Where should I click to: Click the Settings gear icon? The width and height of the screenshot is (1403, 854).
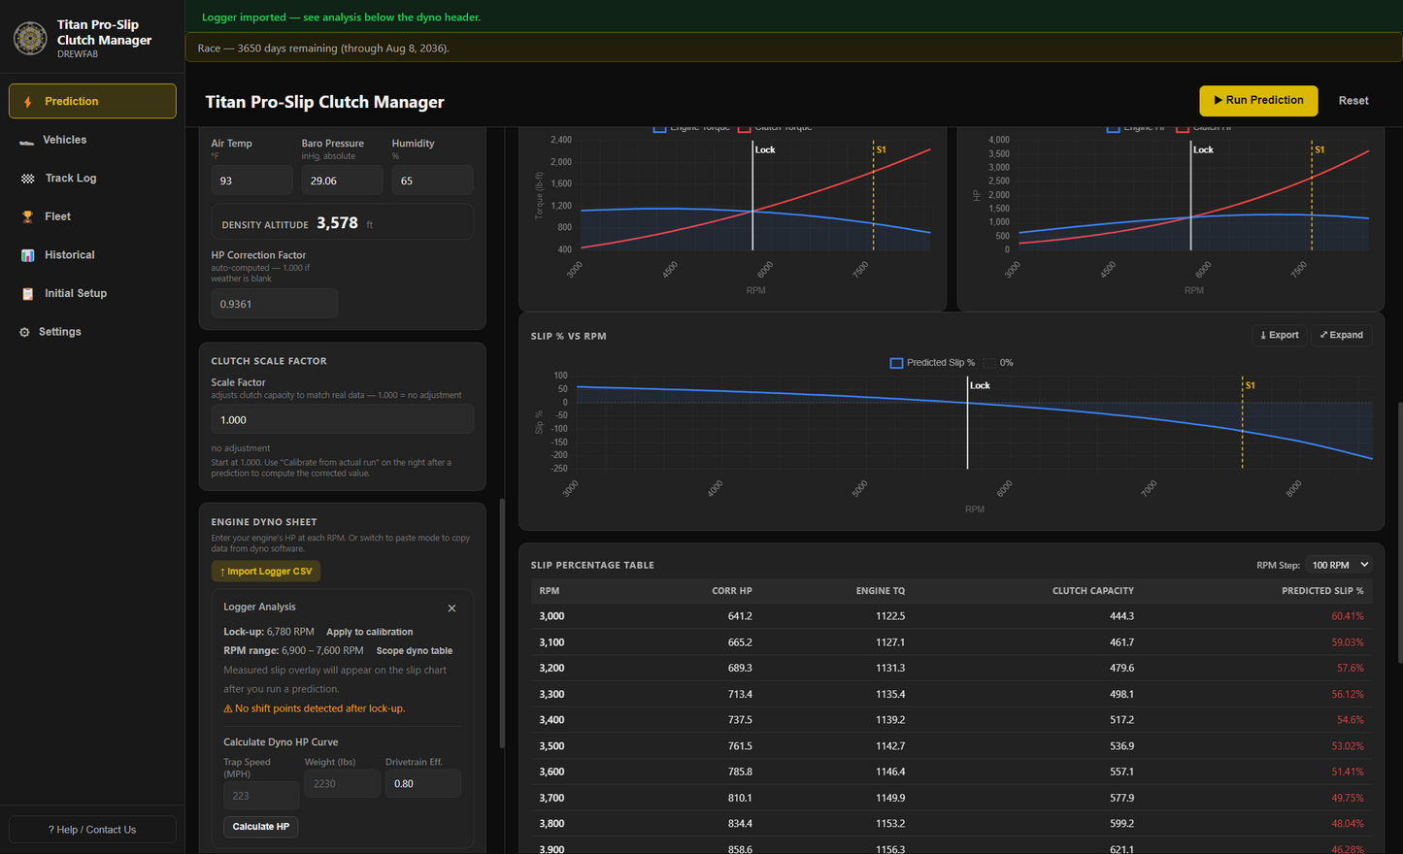click(x=24, y=332)
